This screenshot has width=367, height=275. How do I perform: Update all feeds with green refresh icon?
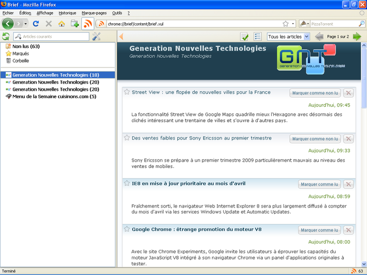pos(6,37)
